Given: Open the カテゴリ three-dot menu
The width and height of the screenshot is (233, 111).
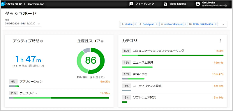Looking at the screenshot, I should [220, 41].
